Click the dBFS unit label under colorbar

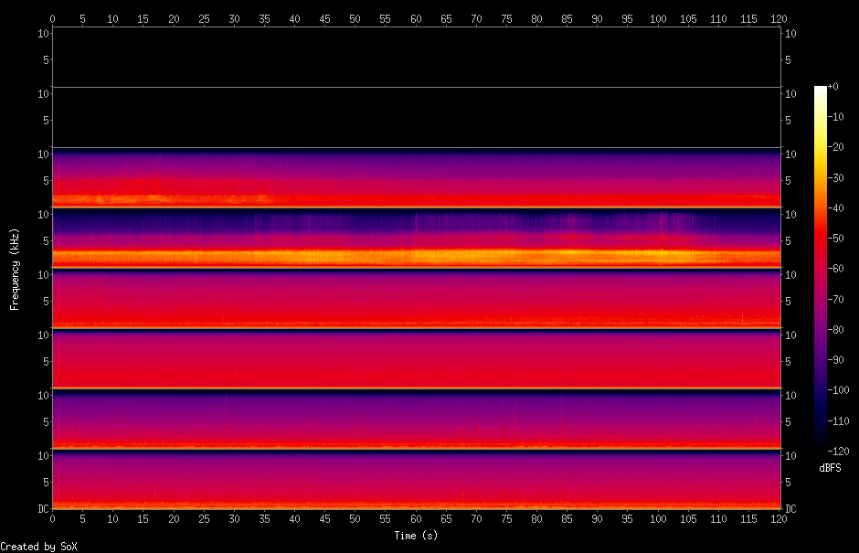[830, 467]
